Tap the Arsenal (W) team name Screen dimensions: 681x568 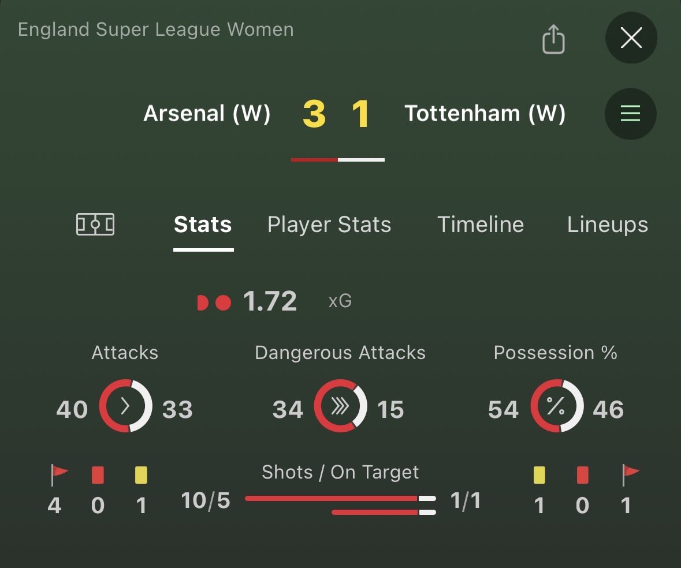point(207,114)
